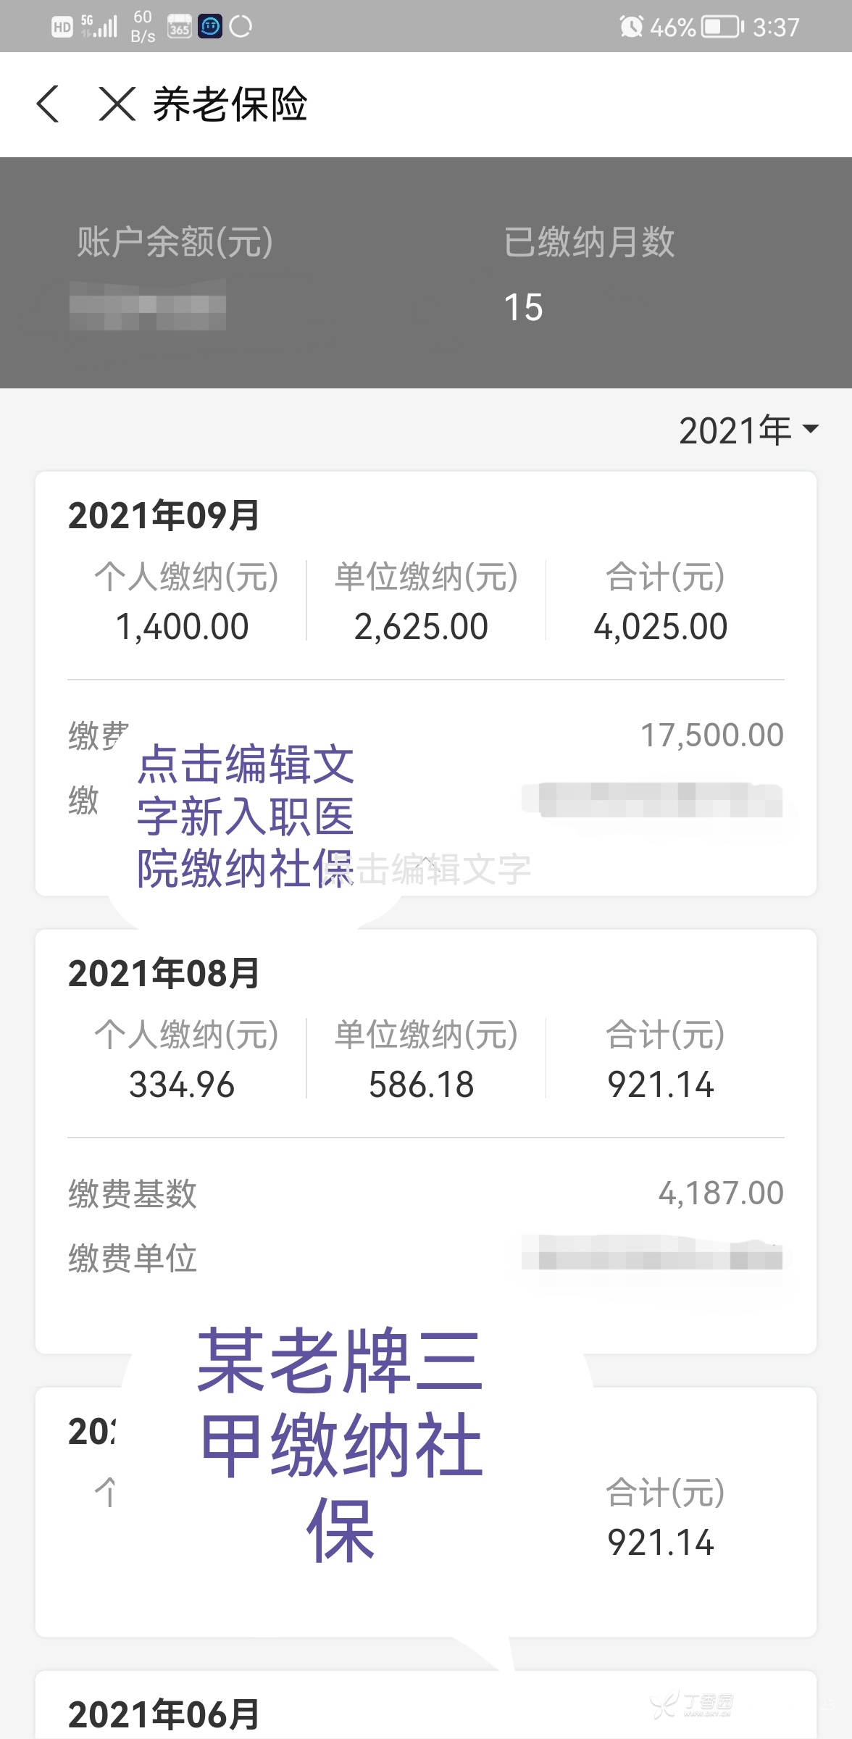Tap the 17,500.00 contribution base value

(711, 735)
